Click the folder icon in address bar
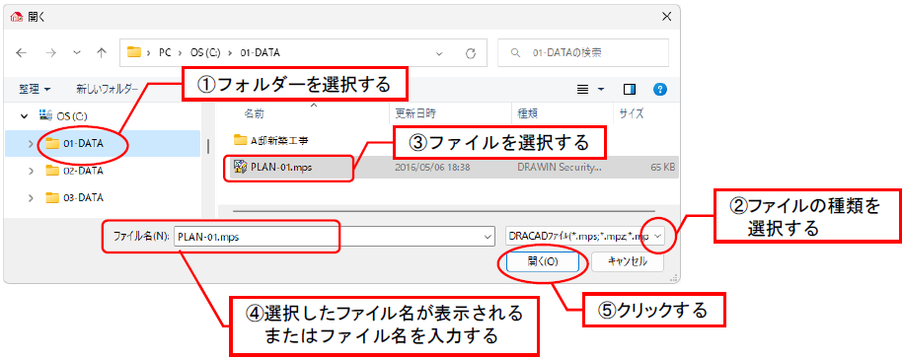The height and width of the screenshot is (360, 902). point(134,52)
